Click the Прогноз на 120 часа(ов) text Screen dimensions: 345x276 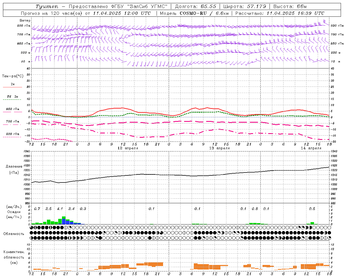[x=51, y=13]
